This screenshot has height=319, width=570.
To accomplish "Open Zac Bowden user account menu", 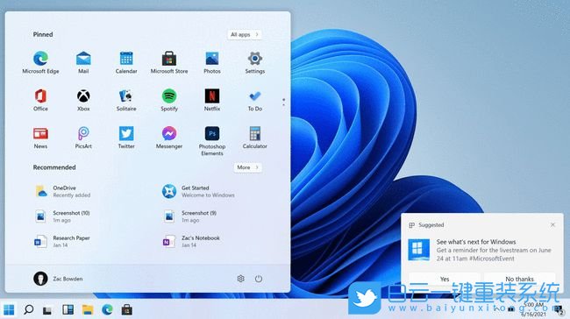I will (x=58, y=279).
